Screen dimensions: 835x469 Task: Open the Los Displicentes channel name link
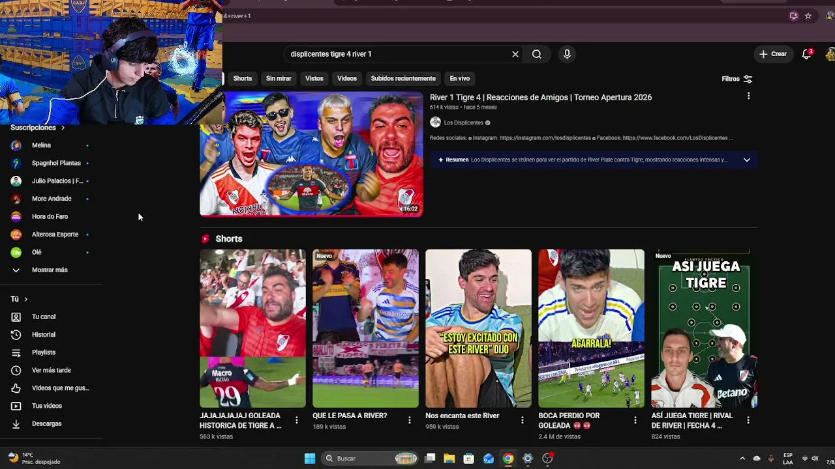coord(463,122)
